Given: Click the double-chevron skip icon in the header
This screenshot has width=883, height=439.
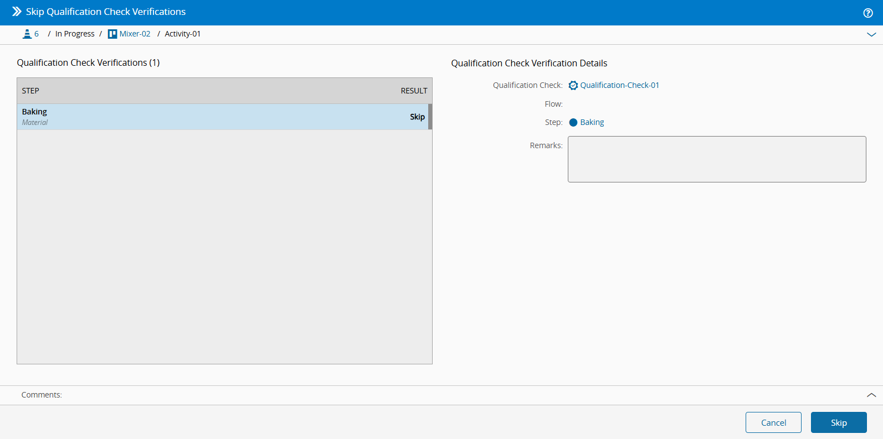Looking at the screenshot, I should 17,12.
